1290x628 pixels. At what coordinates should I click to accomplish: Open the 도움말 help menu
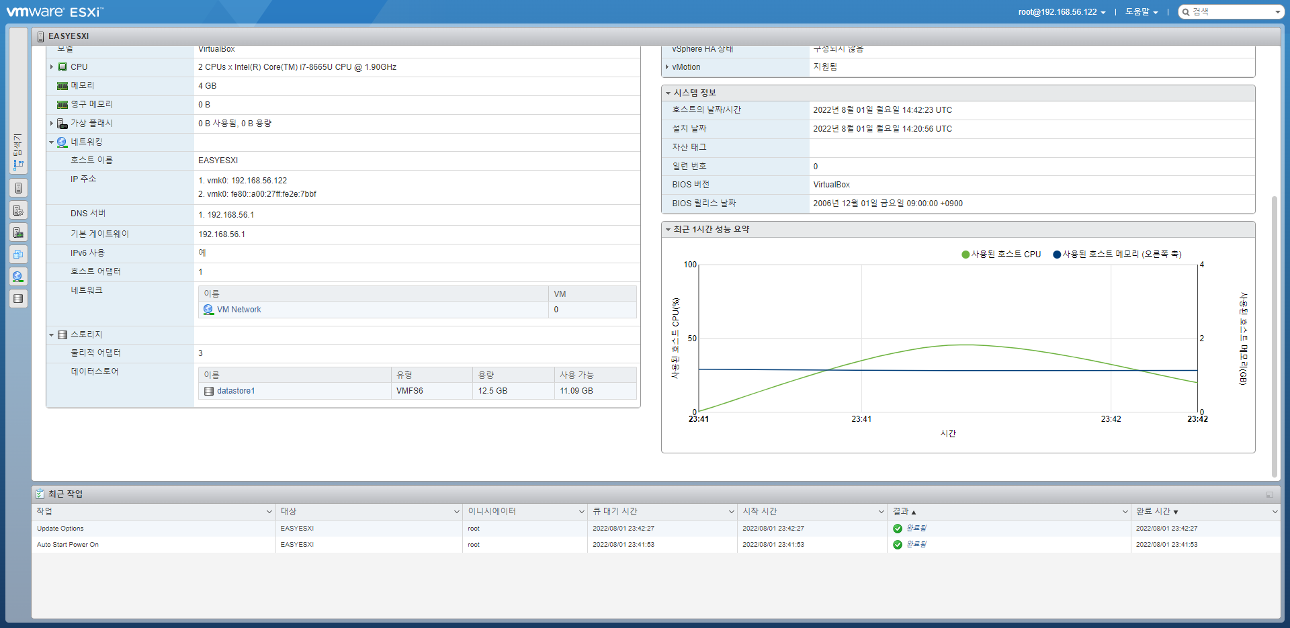point(1142,12)
